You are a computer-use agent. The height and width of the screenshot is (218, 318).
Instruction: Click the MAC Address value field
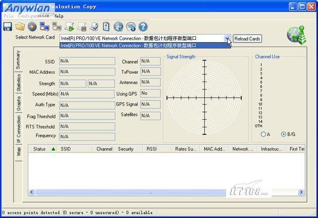(x=87, y=72)
